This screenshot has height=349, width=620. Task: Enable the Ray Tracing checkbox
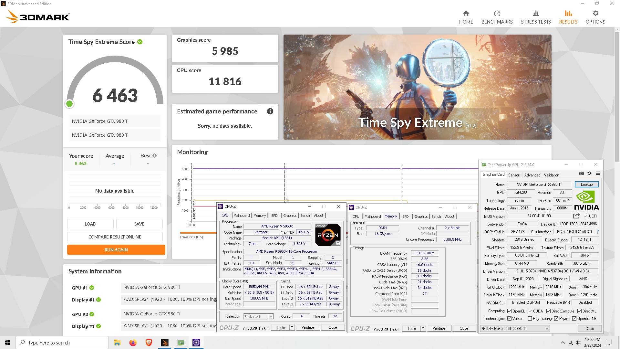[530, 319]
